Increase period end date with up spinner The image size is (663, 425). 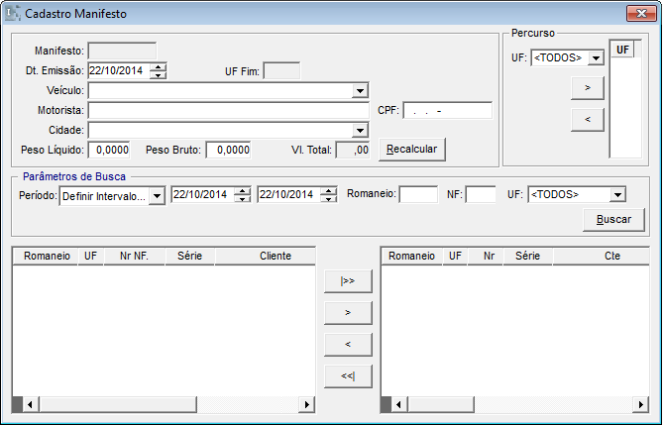329,191
